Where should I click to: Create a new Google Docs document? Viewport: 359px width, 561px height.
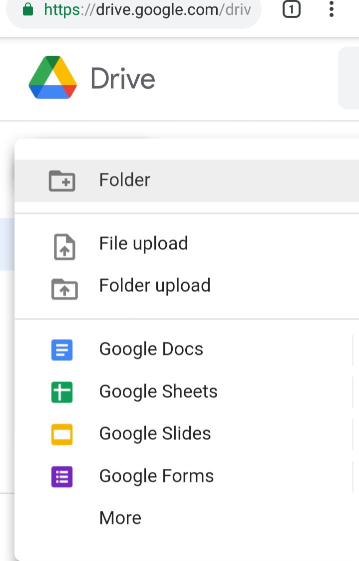[186, 349]
